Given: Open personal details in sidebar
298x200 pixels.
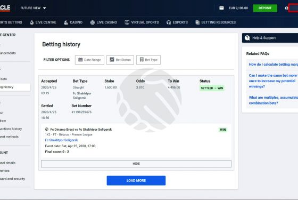Looking at the screenshot, I should (x=7, y=163).
